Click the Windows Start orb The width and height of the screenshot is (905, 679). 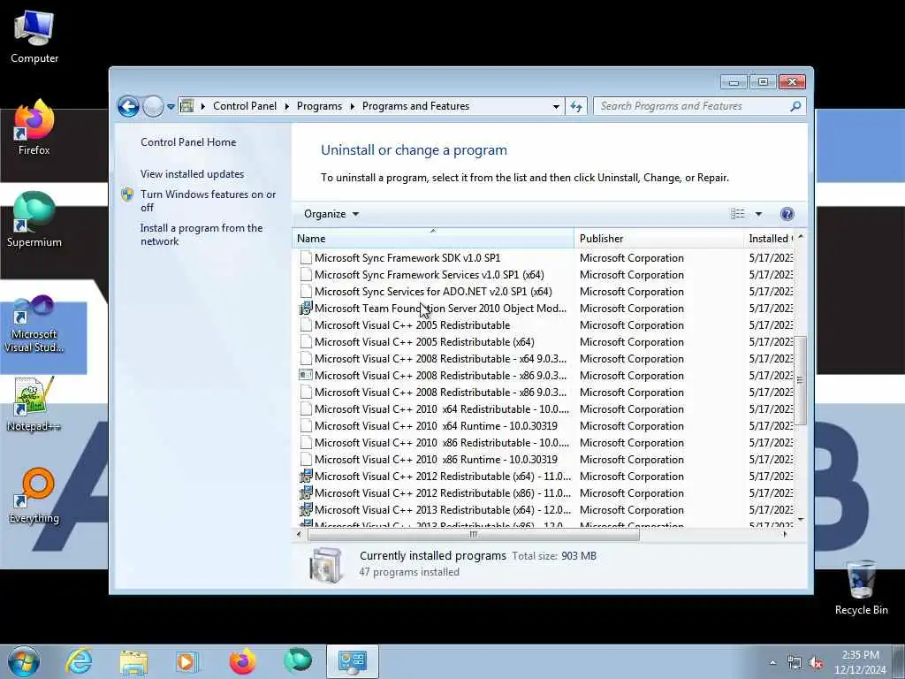pyautogui.click(x=24, y=661)
